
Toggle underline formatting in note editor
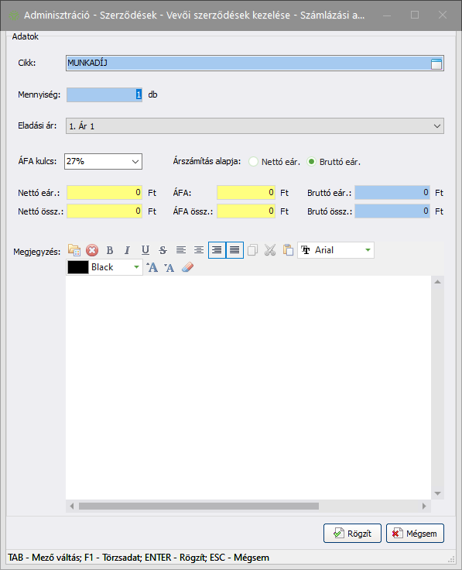tap(145, 250)
